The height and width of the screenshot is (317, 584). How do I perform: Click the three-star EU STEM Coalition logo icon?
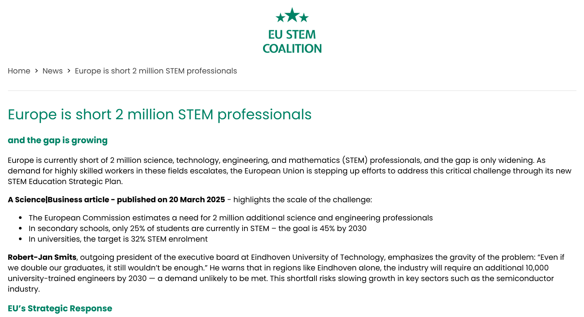click(292, 16)
